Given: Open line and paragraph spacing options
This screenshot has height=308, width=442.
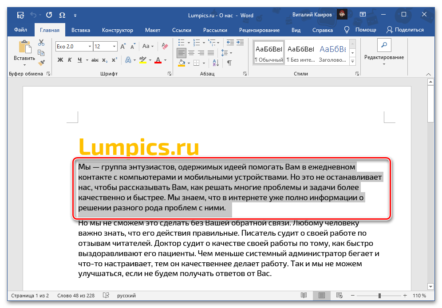Looking at the screenshot, I should tap(226, 53).
